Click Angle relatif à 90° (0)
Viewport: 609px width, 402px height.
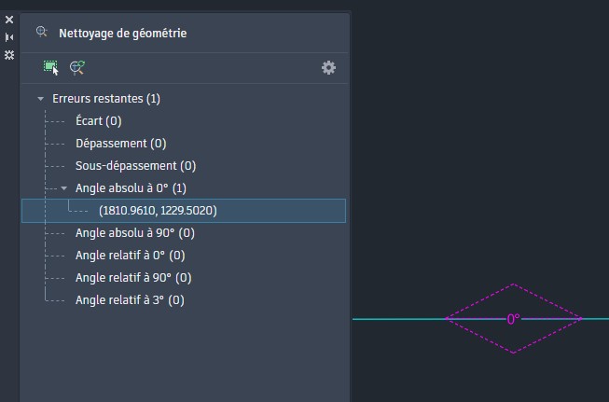tap(133, 278)
